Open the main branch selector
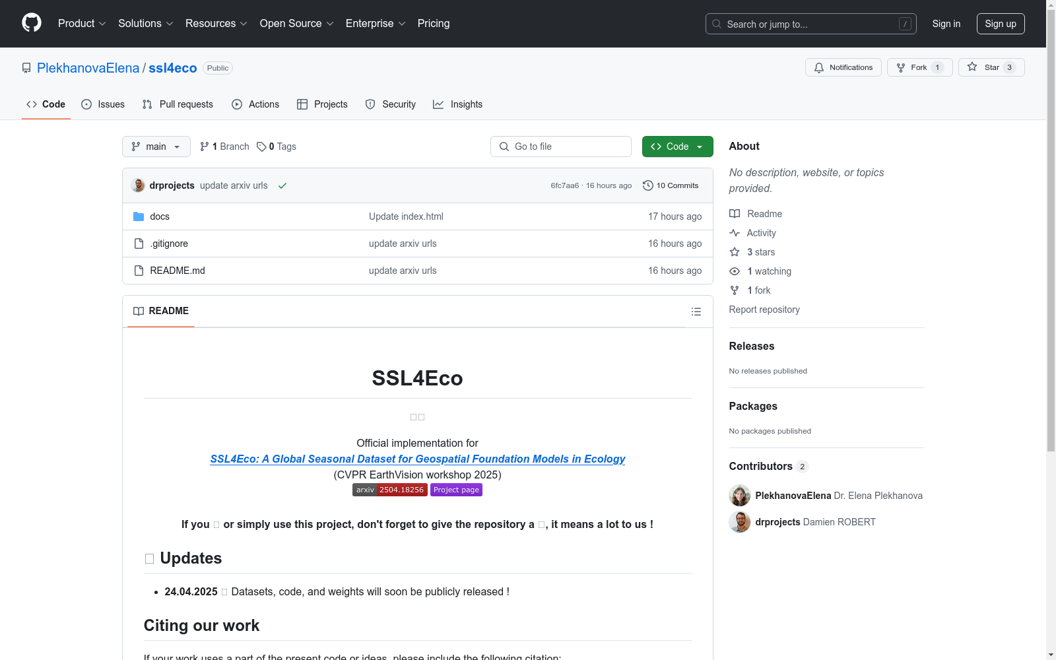Viewport: 1056px width, 660px height. tap(156, 147)
